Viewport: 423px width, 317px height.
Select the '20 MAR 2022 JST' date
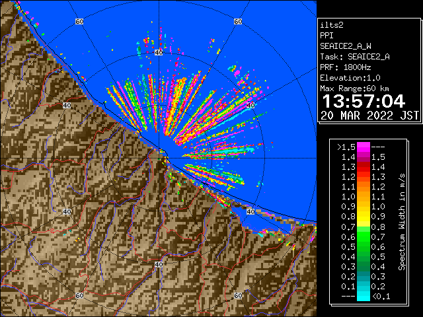(x=369, y=116)
